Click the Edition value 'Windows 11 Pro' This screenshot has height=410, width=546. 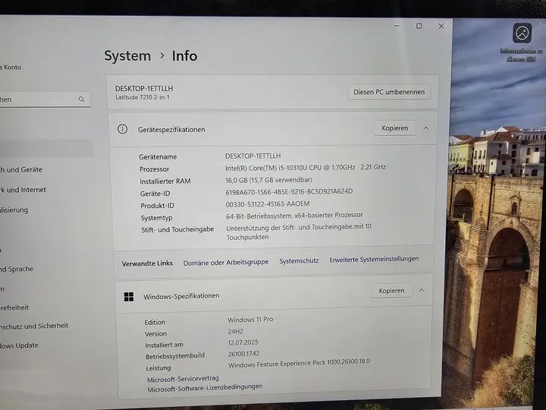click(x=250, y=320)
